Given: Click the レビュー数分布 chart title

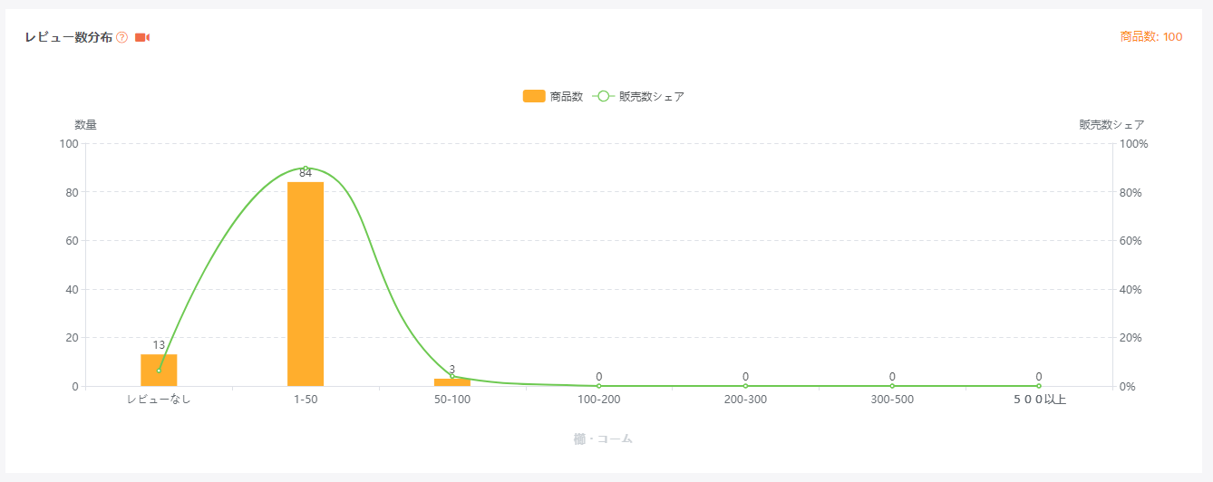Looking at the screenshot, I should [x=69, y=37].
